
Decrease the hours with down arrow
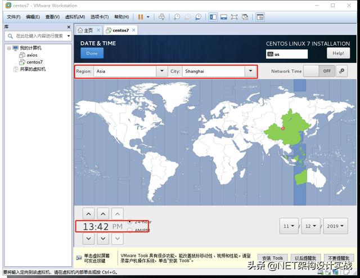point(89,239)
